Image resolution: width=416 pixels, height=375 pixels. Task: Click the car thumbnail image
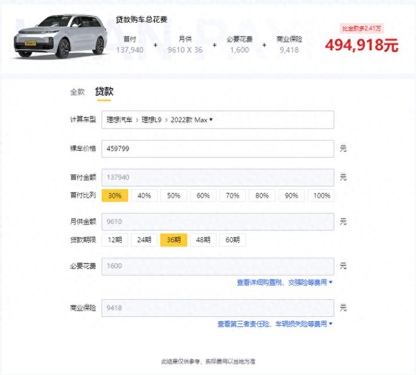point(60,37)
